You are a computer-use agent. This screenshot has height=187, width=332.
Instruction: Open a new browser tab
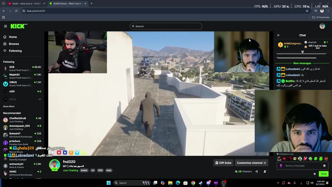(x=92, y=4)
